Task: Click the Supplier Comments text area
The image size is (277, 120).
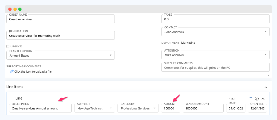Action: pos(216,67)
